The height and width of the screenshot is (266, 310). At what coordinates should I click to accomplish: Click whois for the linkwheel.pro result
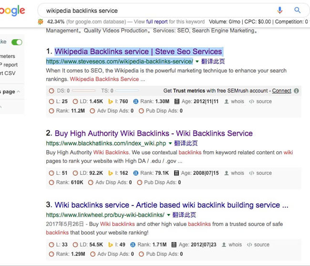coord(235,245)
